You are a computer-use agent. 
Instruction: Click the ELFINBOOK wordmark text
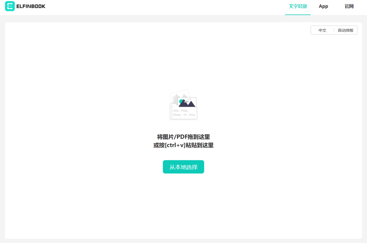(x=31, y=6)
